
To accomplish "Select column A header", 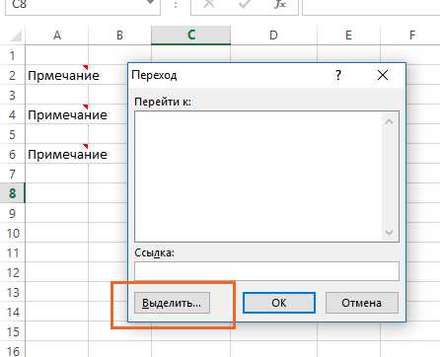I will click(57, 36).
